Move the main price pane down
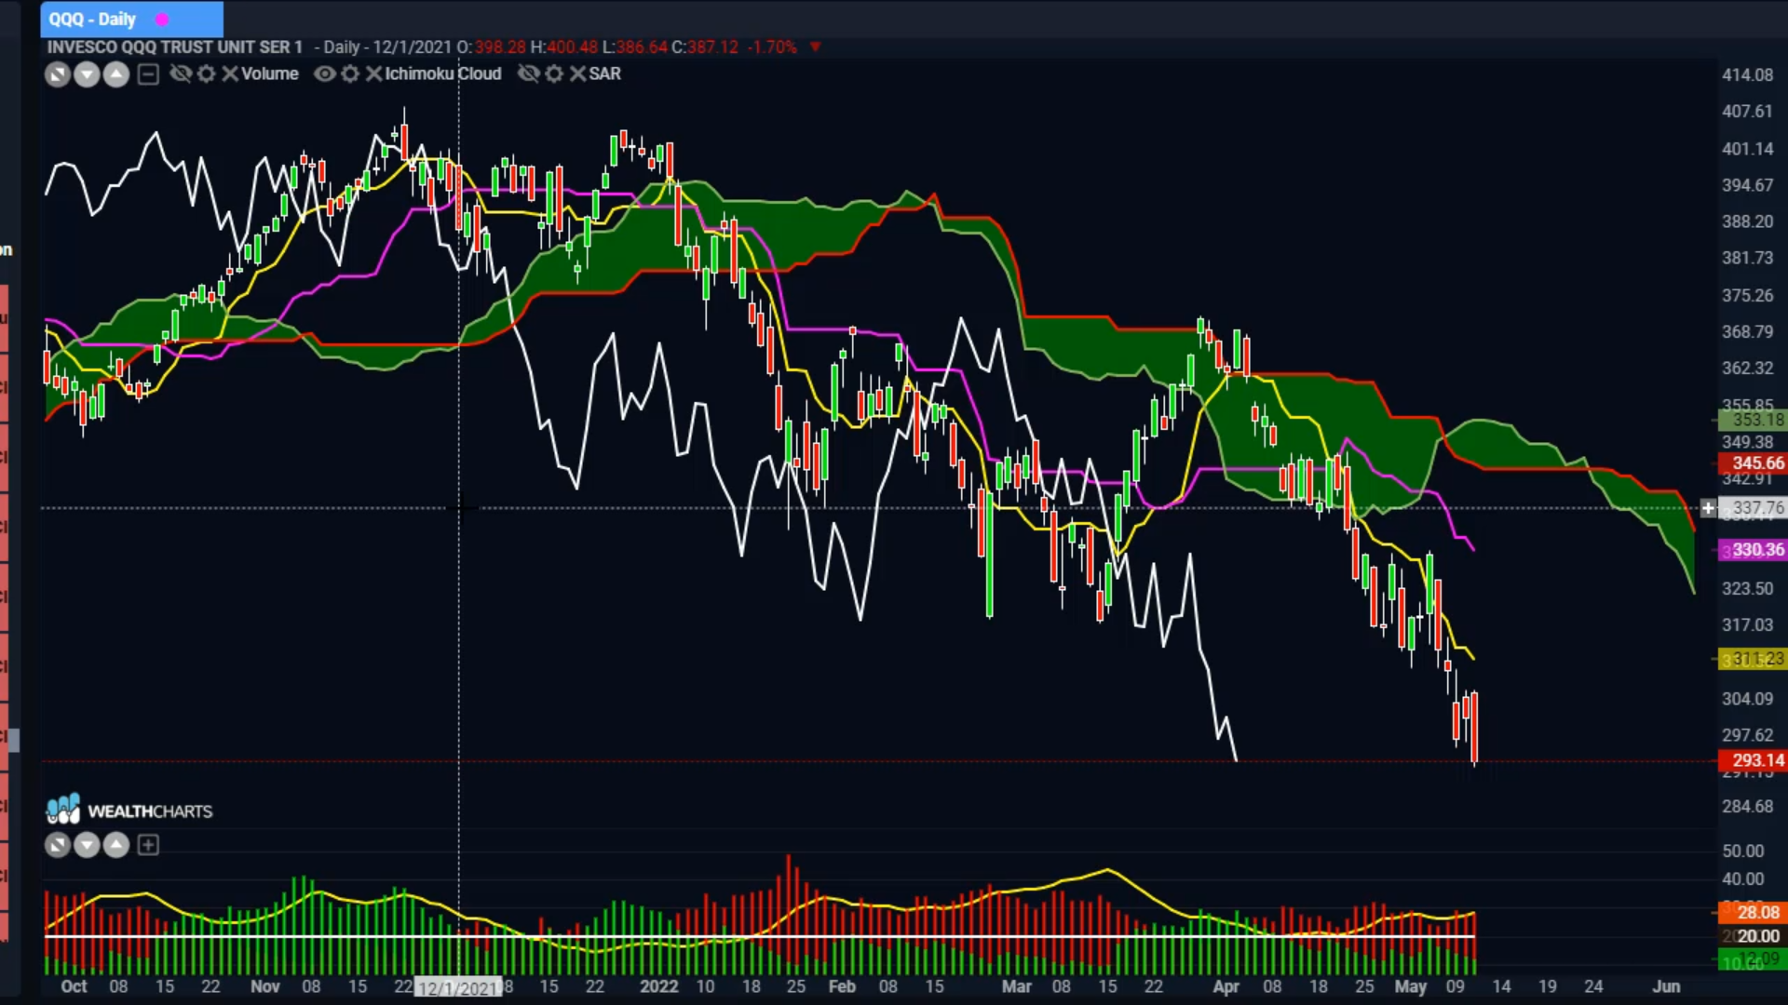 coord(87,74)
